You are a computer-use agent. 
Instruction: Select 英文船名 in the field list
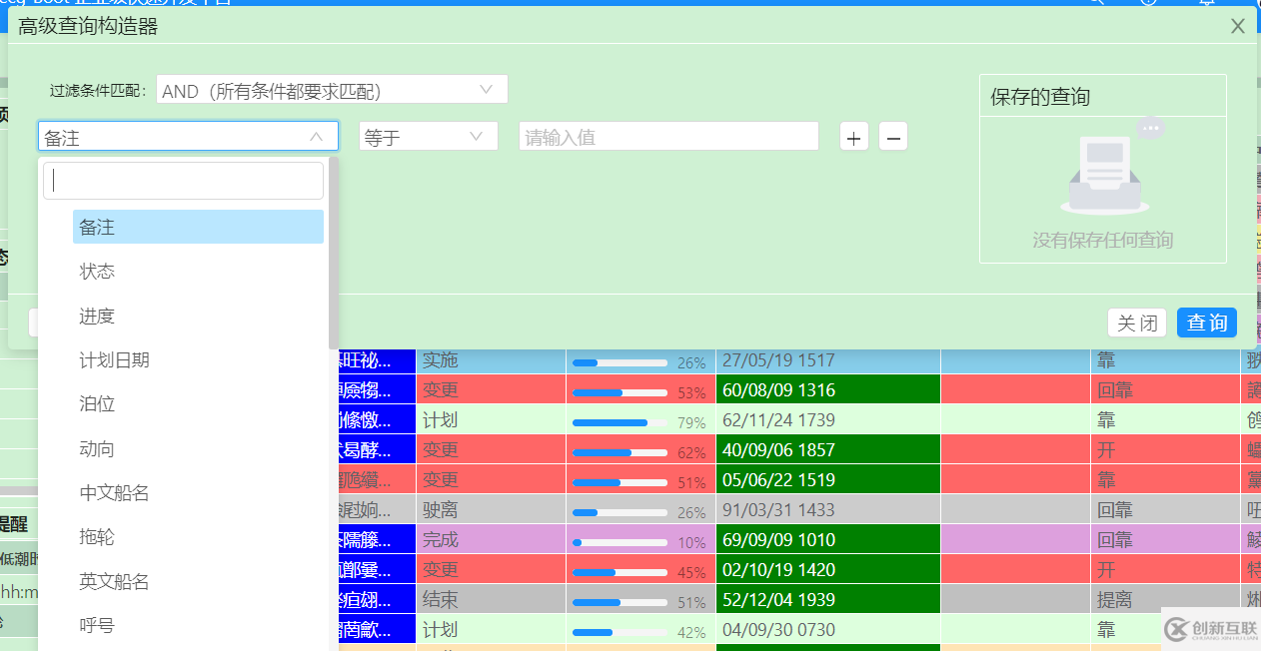tap(198, 580)
